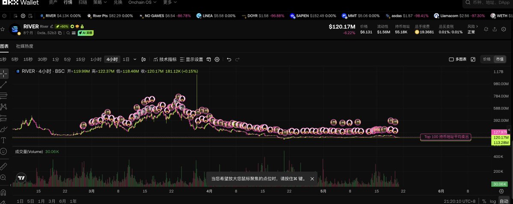Toggle log scale on chart

click(493, 201)
